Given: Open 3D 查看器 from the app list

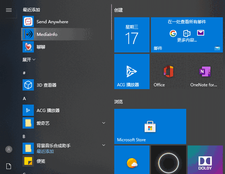Looking at the screenshot, I should [63, 85].
